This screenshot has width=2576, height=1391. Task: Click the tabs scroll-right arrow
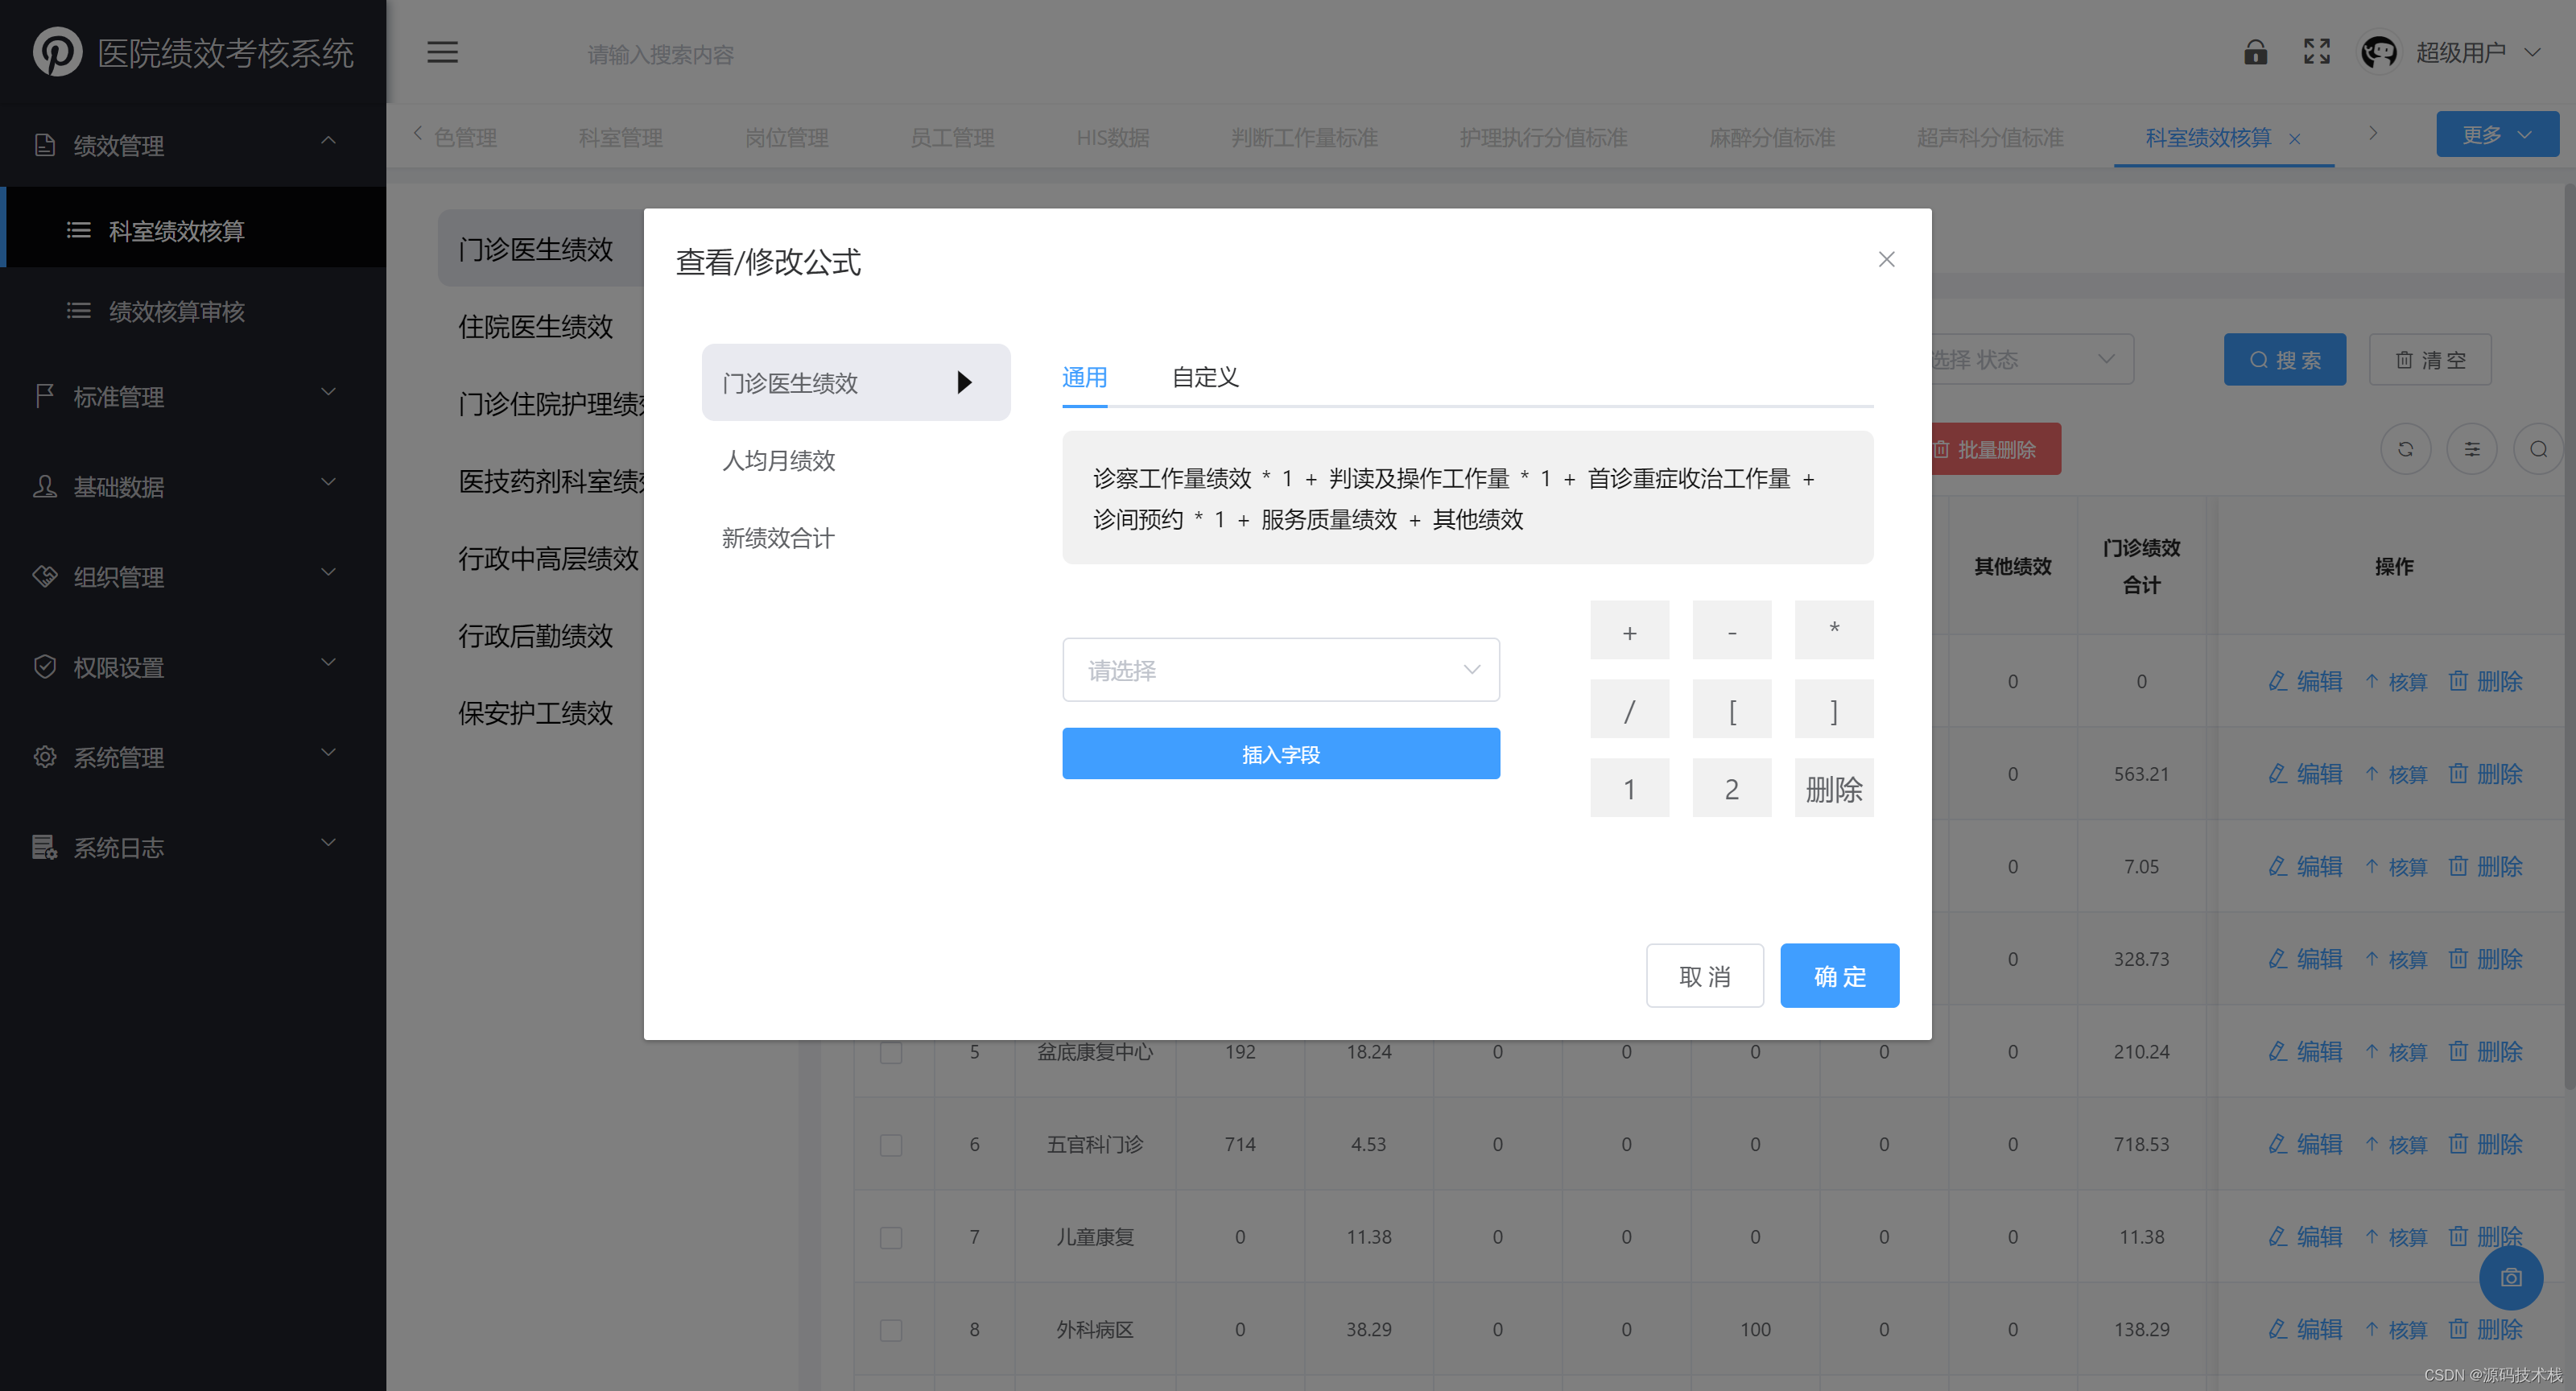coord(2372,134)
